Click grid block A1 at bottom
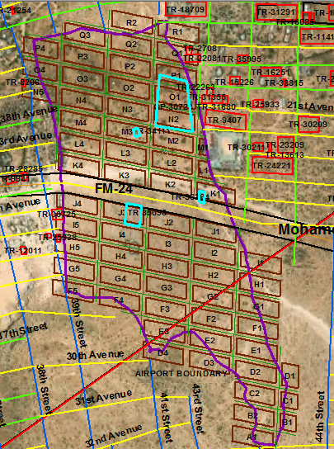Image resolution: width=334 pixels, height=449 pixels. click(252, 437)
